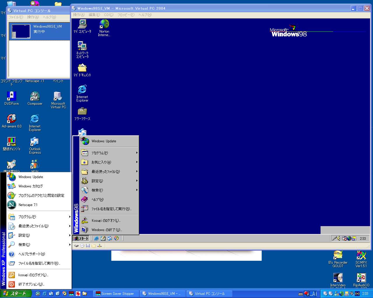This screenshot has width=373, height=298.
Task: Open ヘルプ(H) menu in Virtual PC Console
Action: (49, 17)
